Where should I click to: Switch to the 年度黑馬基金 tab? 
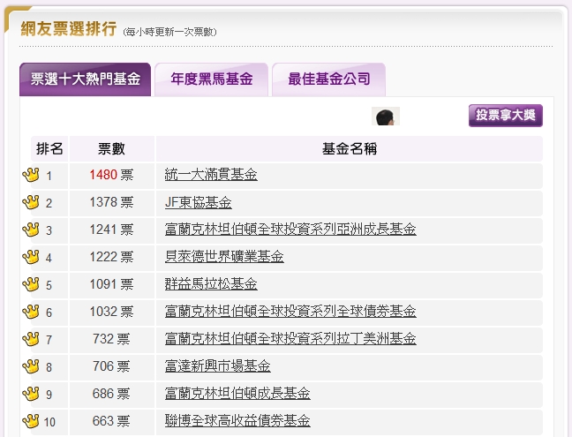212,79
